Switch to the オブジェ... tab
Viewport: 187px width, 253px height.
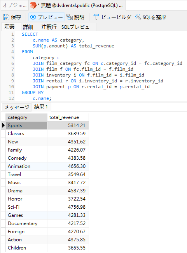[x=15, y=5]
